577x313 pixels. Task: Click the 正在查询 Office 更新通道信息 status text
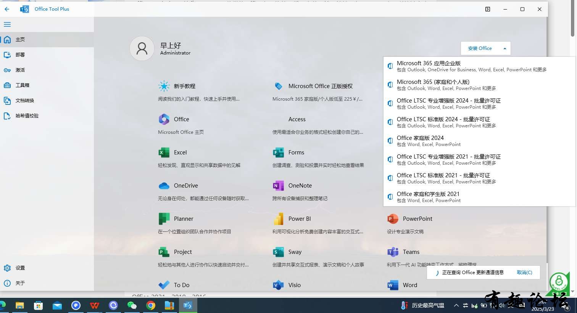[473, 273]
